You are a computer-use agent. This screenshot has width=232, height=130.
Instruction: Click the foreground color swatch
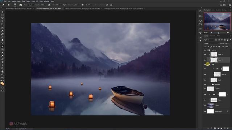pos(1,83)
